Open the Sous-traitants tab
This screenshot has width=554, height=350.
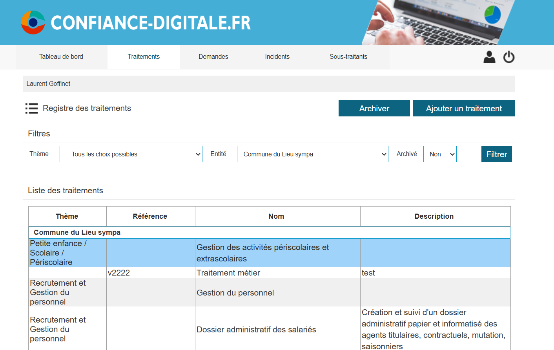[348, 57]
